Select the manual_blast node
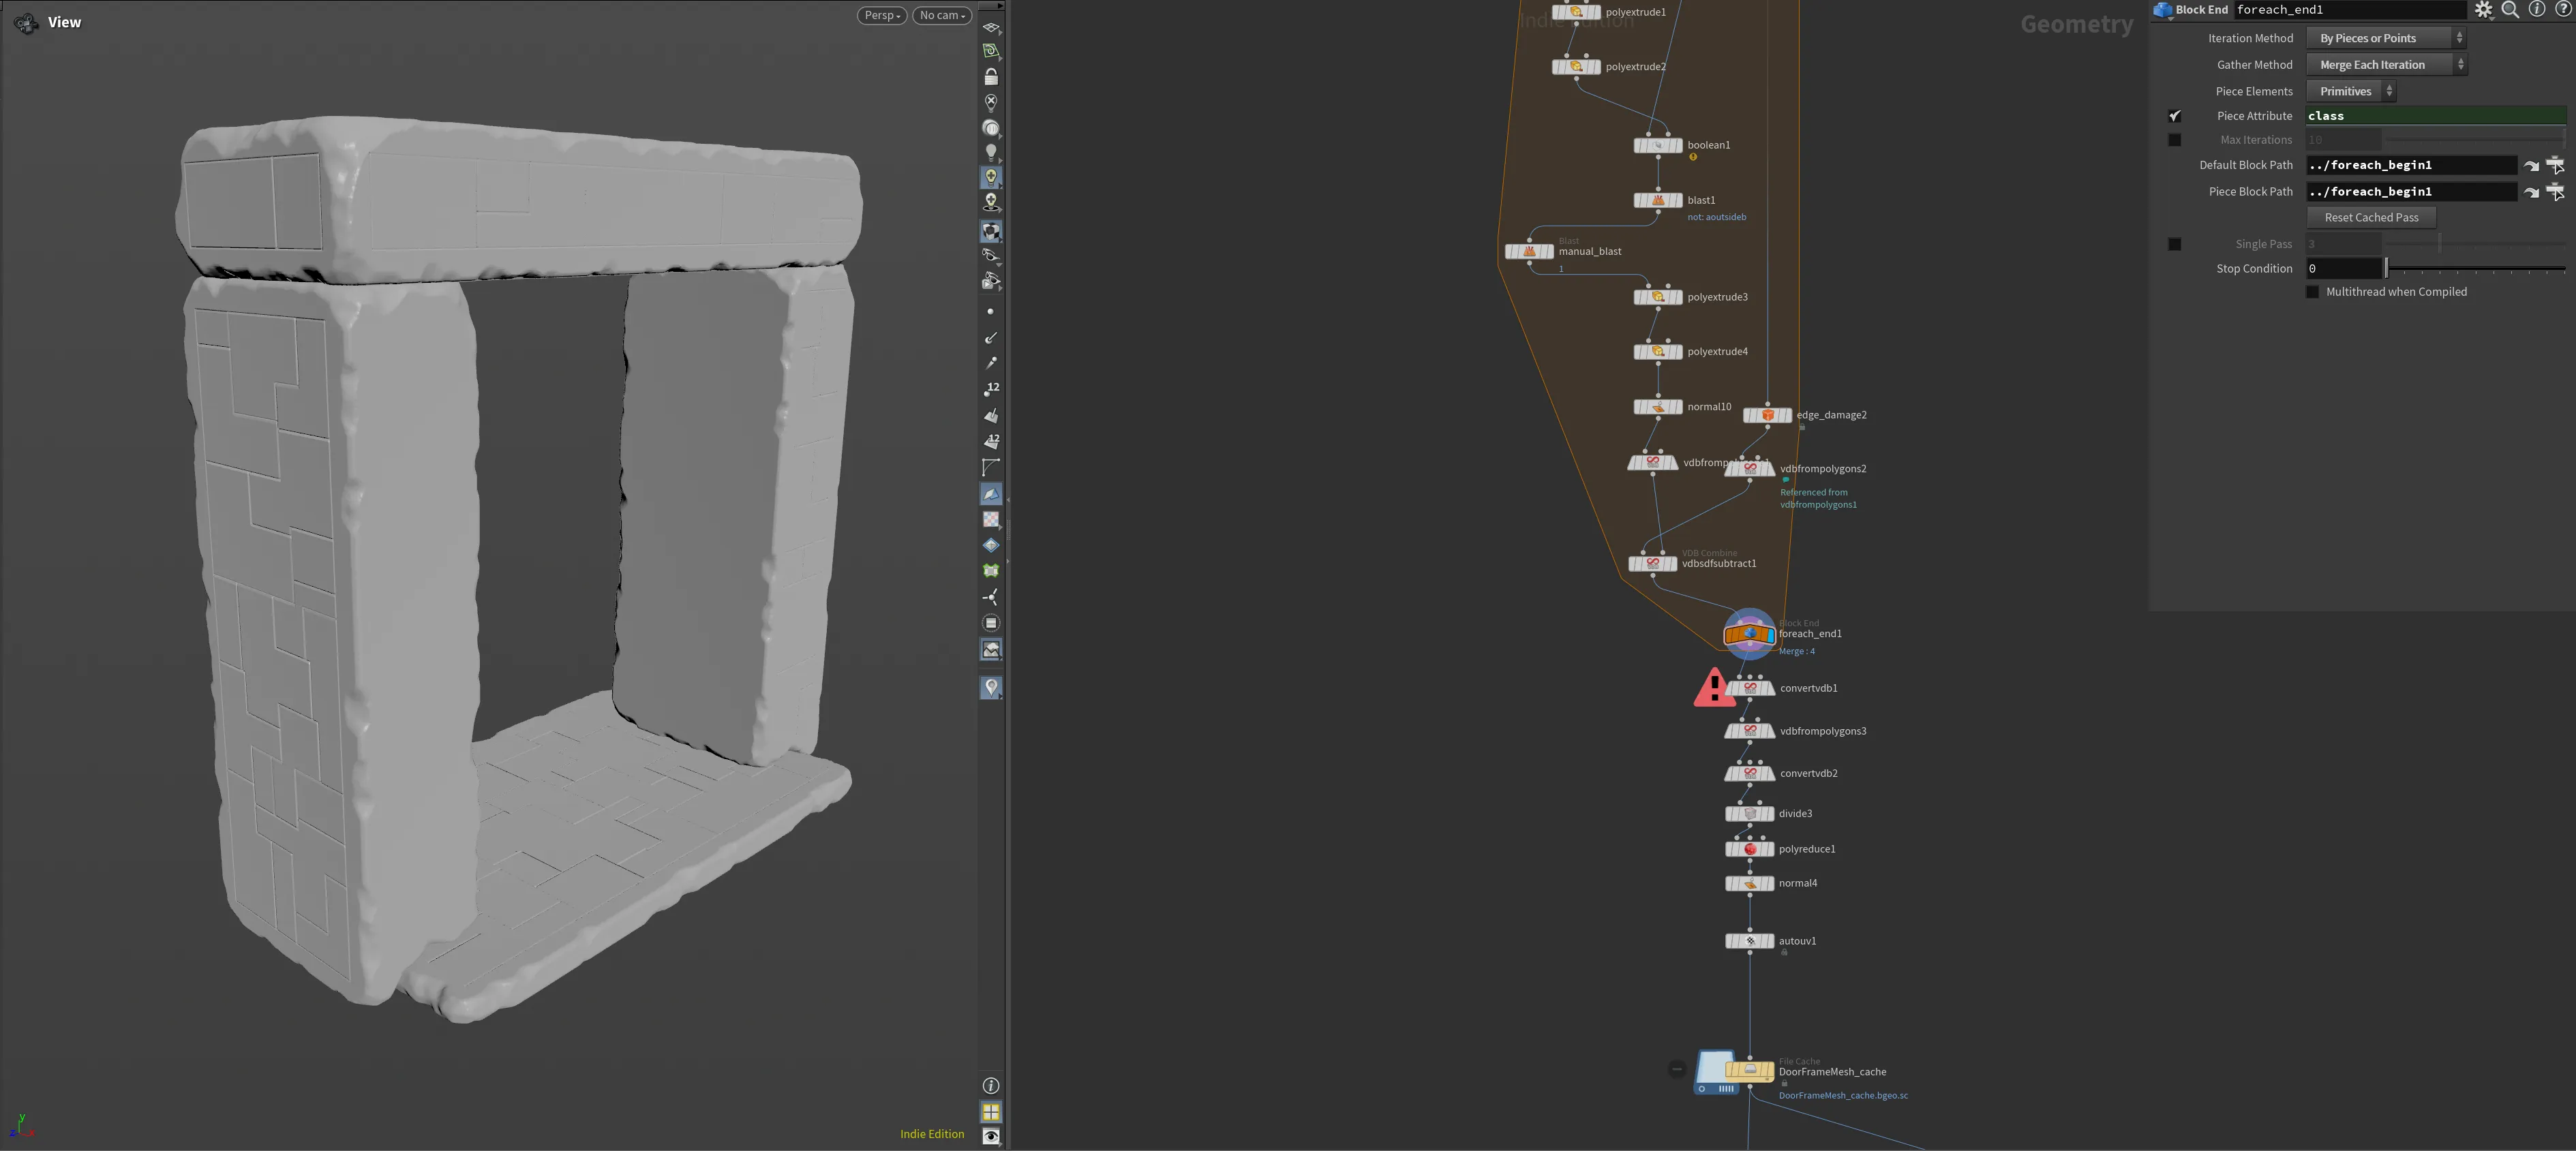The height and width of the screenshot is (1151, 2576). coord(1530,252)
